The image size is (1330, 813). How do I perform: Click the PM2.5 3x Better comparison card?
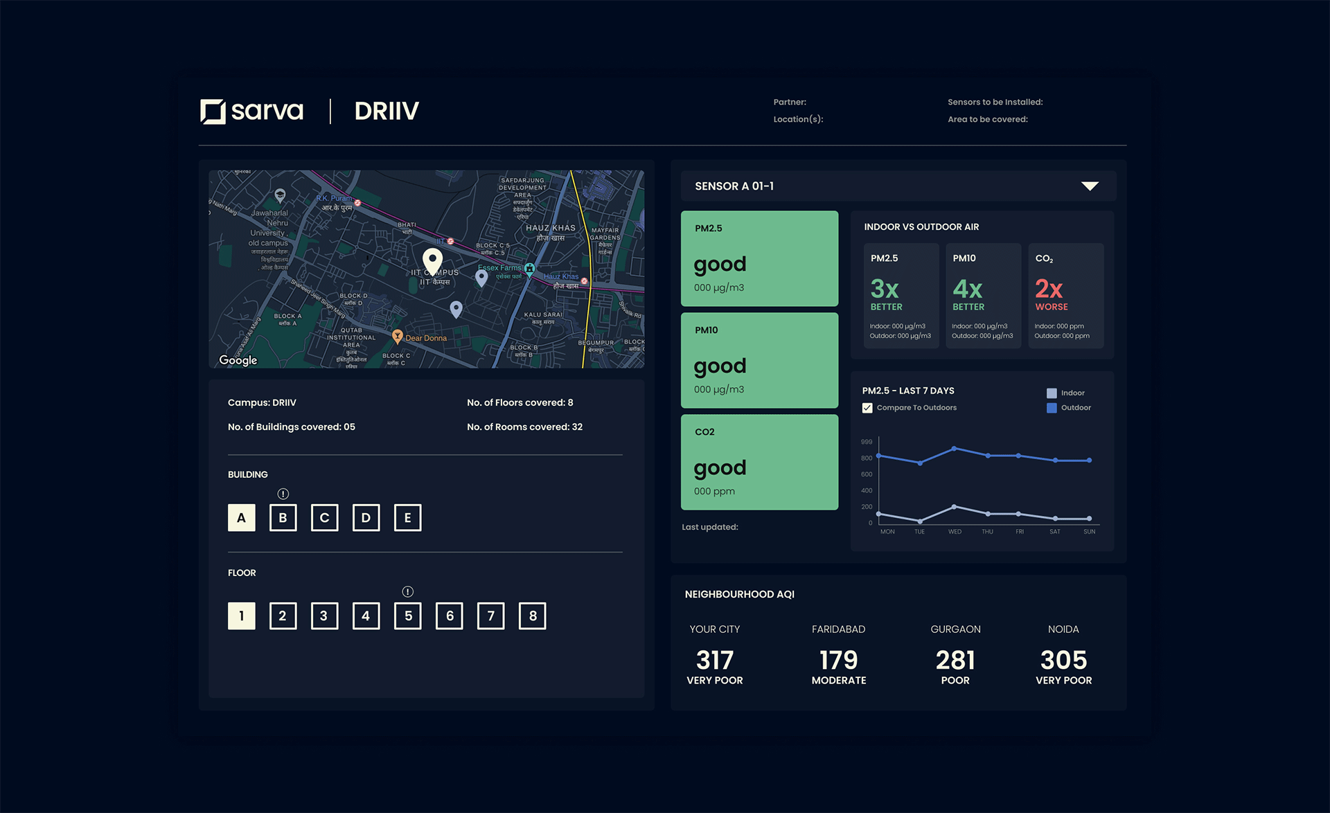[901, 296]
